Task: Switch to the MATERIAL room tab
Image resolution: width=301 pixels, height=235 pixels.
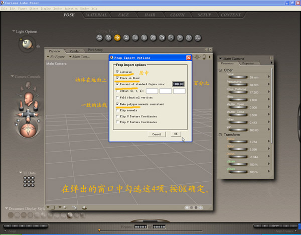Action: (95, 15)
